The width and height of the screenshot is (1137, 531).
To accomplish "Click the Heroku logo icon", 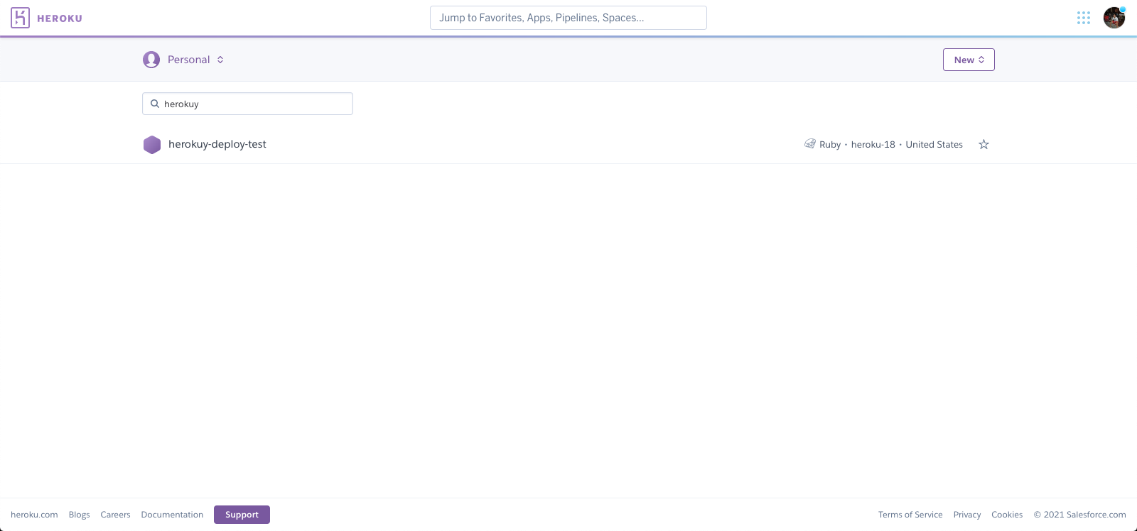I will [21, 18].
